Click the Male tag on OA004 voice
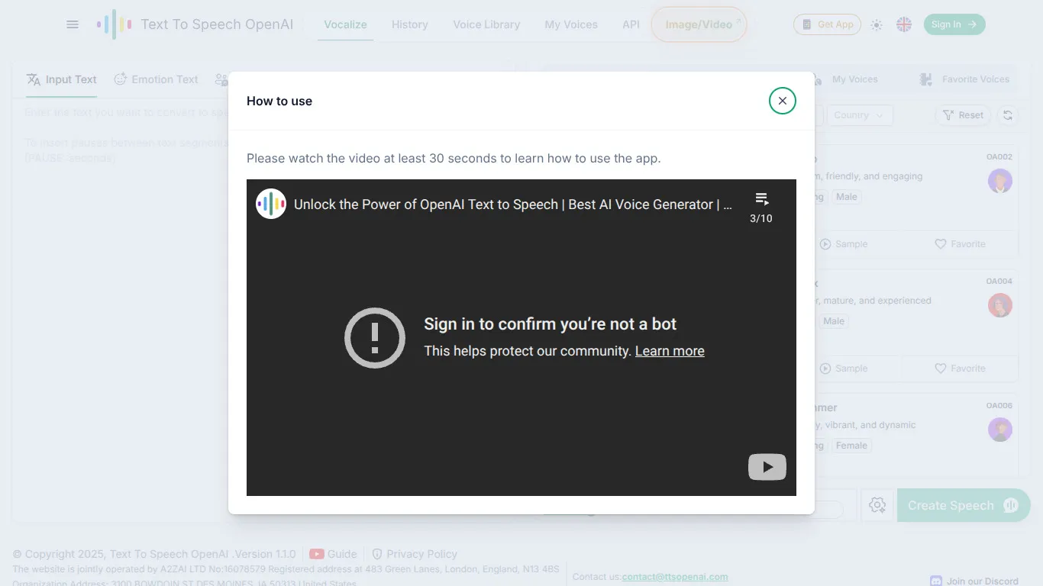The width and height of the screenshot is (1043, 586). tap(834, 321)
